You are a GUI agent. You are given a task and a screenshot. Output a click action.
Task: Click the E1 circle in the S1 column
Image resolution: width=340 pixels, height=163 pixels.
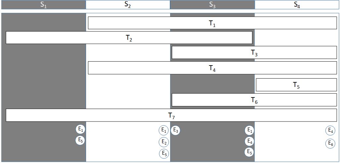(80, 129)
